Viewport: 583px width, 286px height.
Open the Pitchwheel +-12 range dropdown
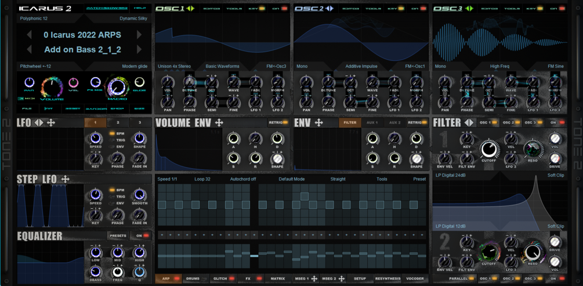pos(36,66)
